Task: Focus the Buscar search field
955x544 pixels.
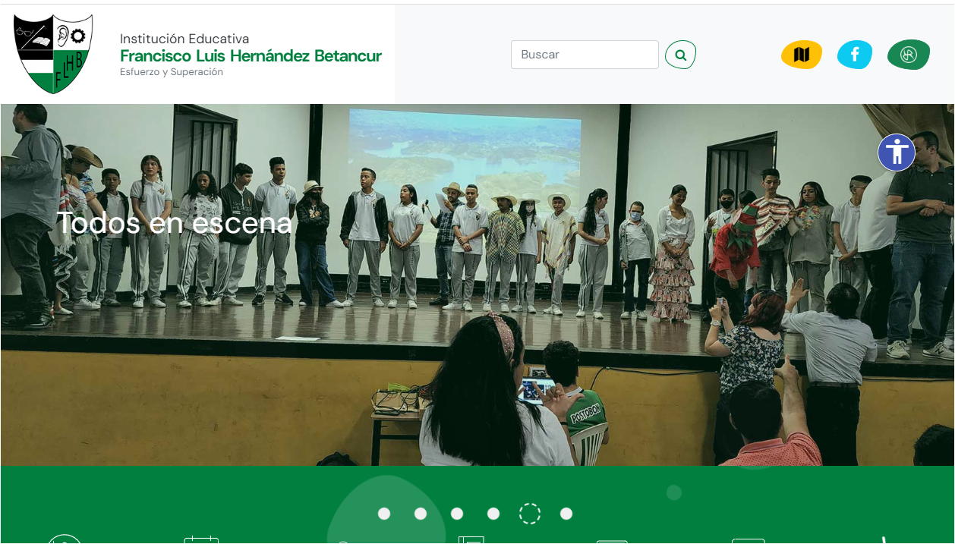Action: pos(585,55)
